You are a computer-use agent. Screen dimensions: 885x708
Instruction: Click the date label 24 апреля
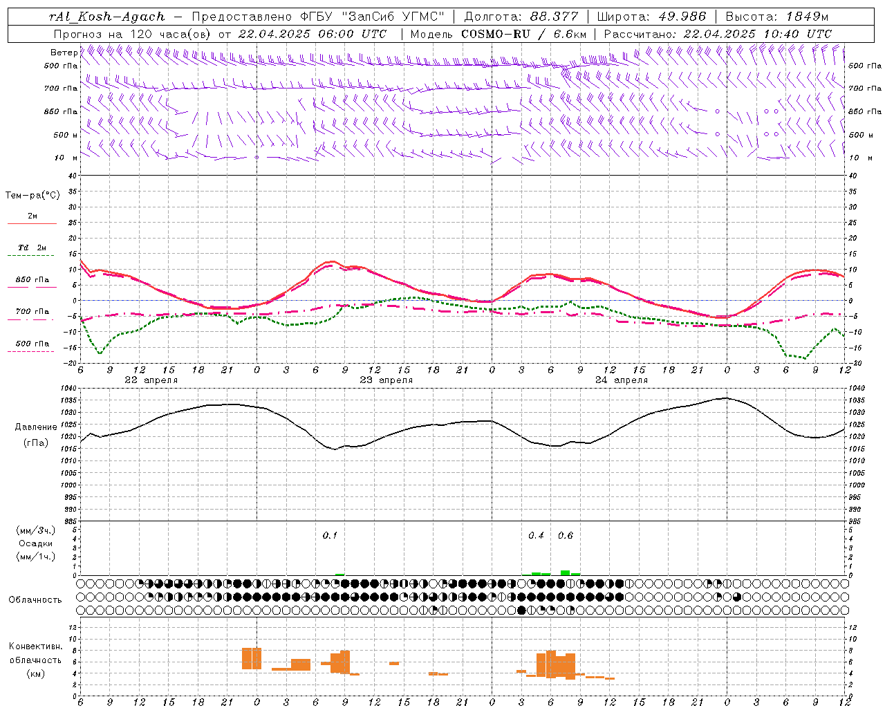(x=622, y=380)
